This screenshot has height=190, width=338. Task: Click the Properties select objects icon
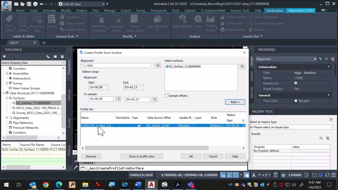(326, 59)
